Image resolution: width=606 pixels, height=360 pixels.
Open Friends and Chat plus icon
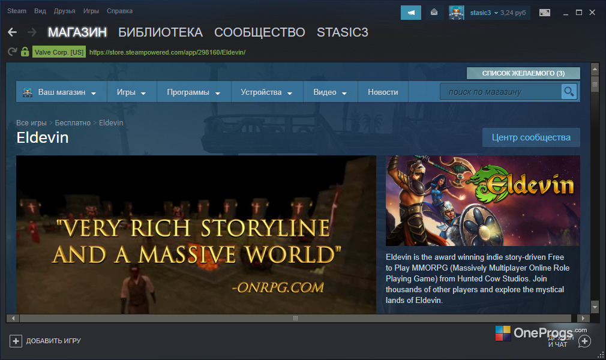click(585, 341)
